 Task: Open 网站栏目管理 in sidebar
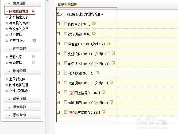coord(19,11)
